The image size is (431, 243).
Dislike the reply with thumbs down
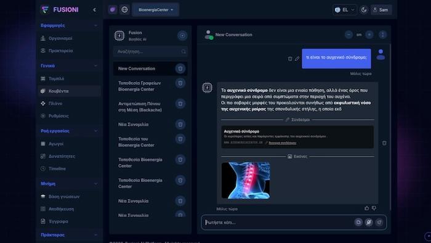pos(374,208)
